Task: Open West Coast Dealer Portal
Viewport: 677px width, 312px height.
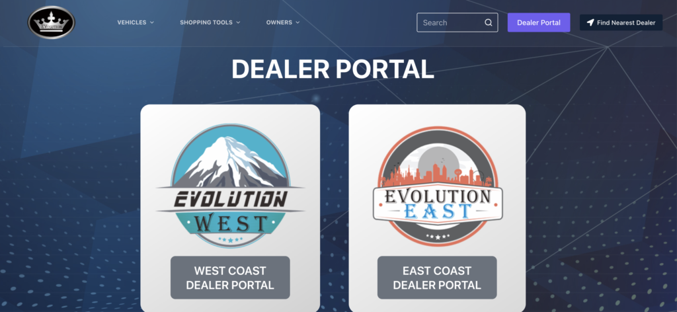Action: pyautogui.click(x=230, y=278)
